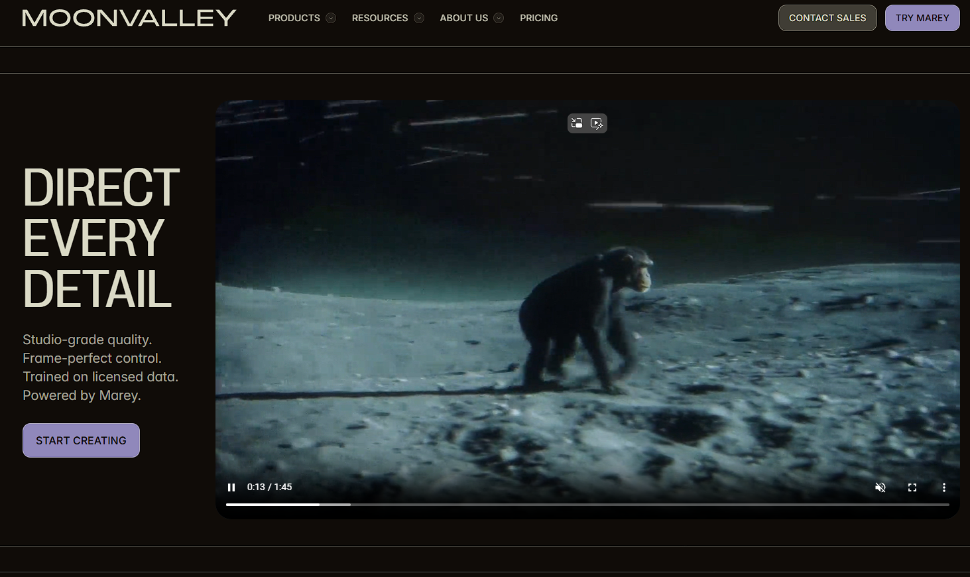Click the video clip creation icon beside picture-in-picture

pyautogui.click(x=597, y=123)
